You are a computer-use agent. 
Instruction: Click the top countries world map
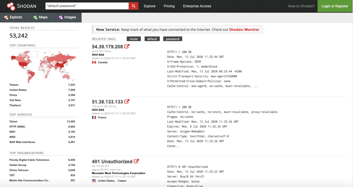pyautogui.click(x=43, y=66)
